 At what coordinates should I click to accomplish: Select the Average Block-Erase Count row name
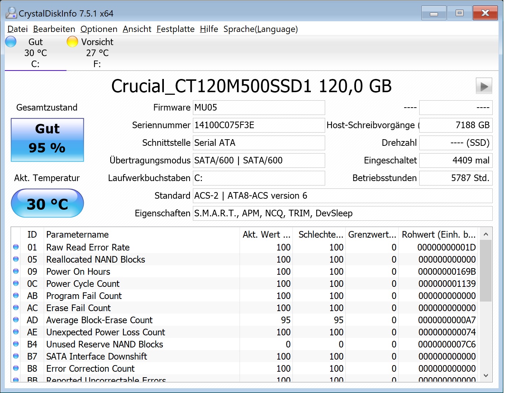pyautogui.click(x=99, y=320)
